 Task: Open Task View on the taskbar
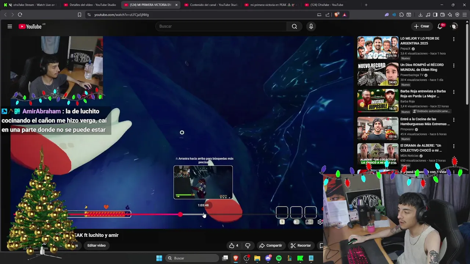coord(225,258)
